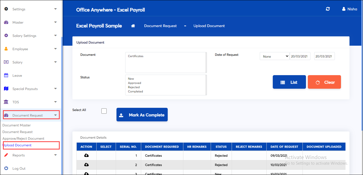Click the Master dashboard icon
This screenshot has height=175, width=363.
click(6, 22)
